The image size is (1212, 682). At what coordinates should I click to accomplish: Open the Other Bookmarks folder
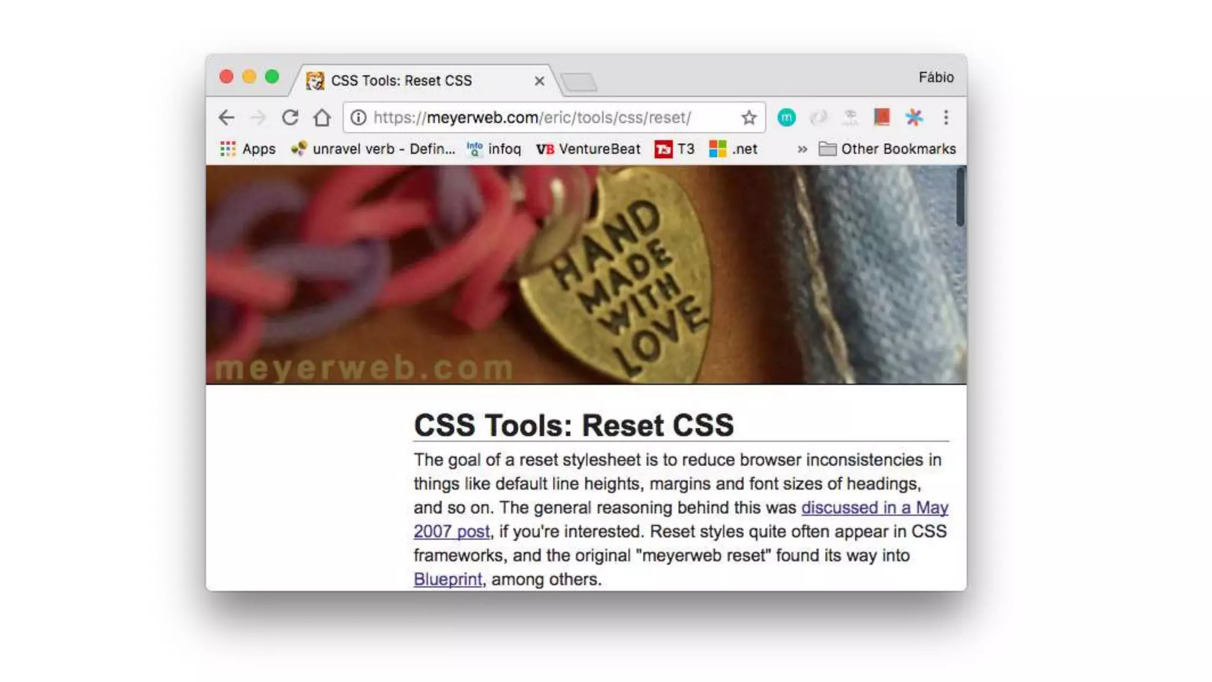click(887, 149)
